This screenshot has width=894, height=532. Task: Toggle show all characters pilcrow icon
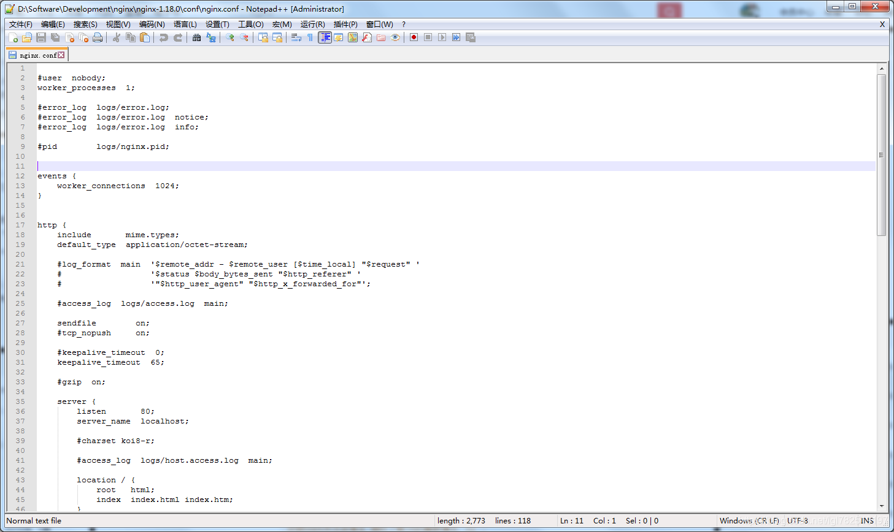[310, 37]
